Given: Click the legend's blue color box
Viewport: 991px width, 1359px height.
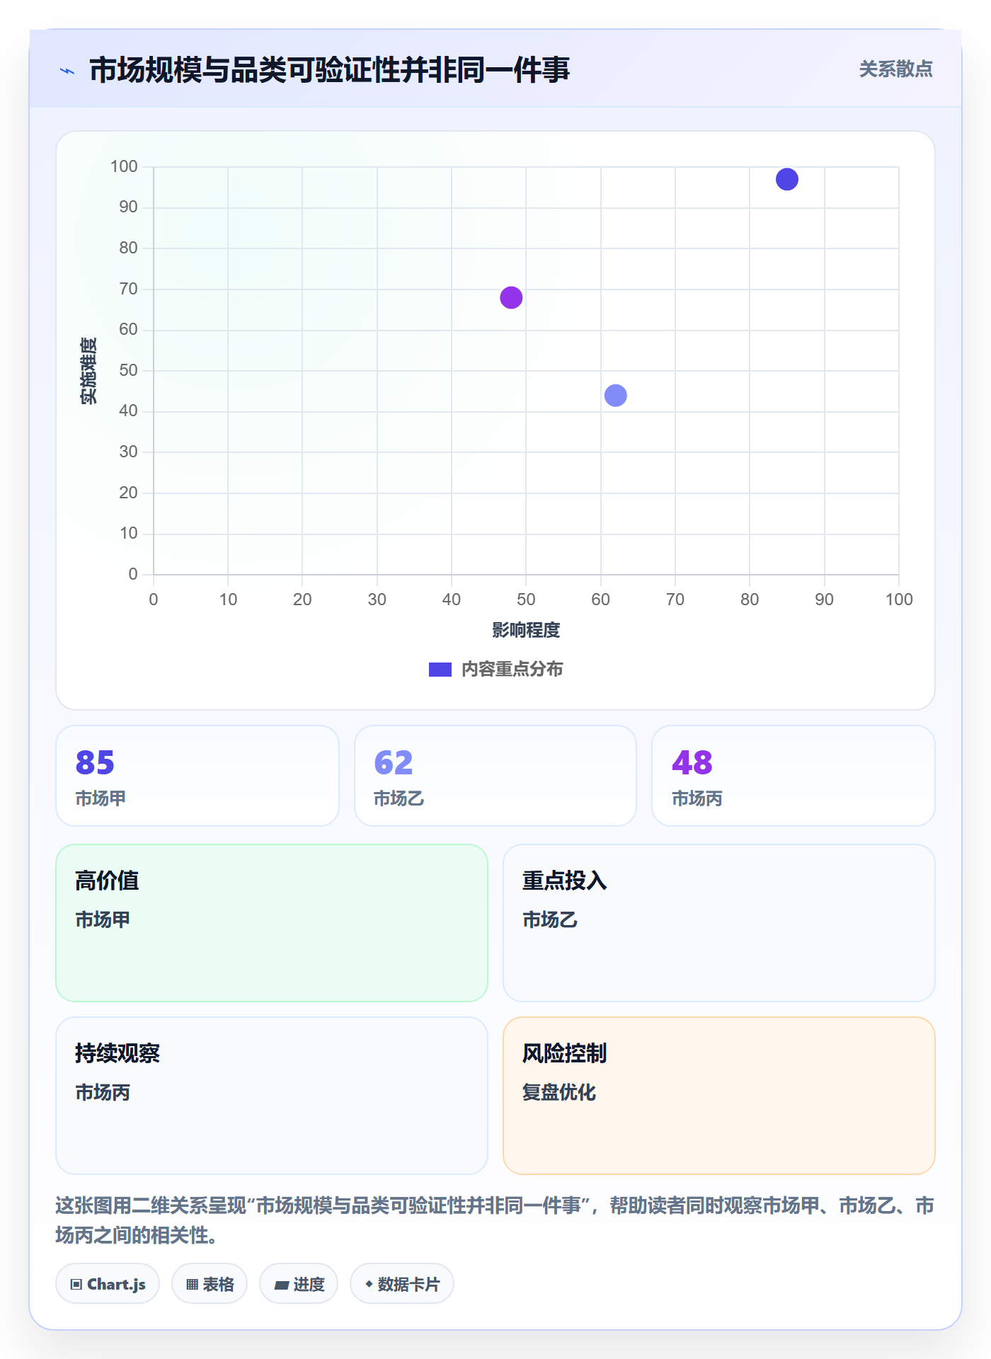Looking at the screenshot, I should click(440, 670).
